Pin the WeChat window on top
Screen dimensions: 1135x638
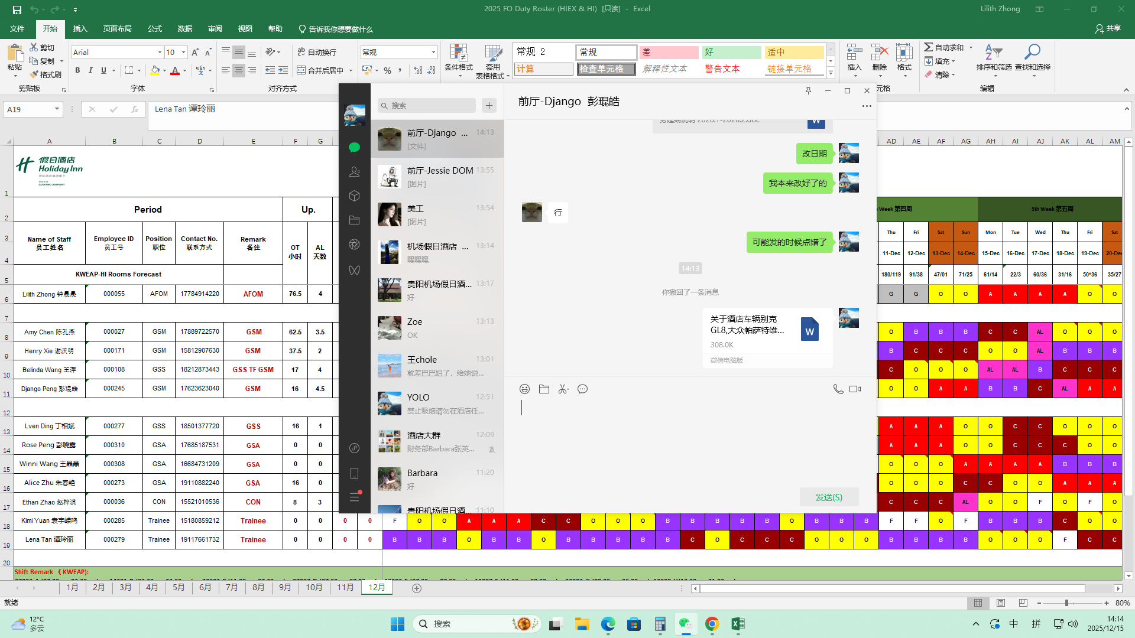[x=808, y=90]
